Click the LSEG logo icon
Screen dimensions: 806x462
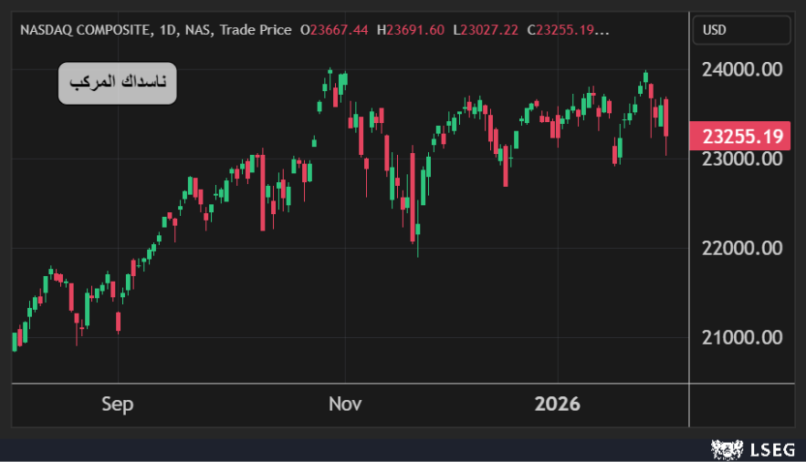[x=726, y=448]
